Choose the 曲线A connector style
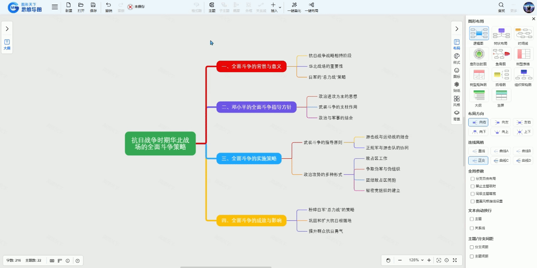The image size is (537, 268). coord(501,151)
